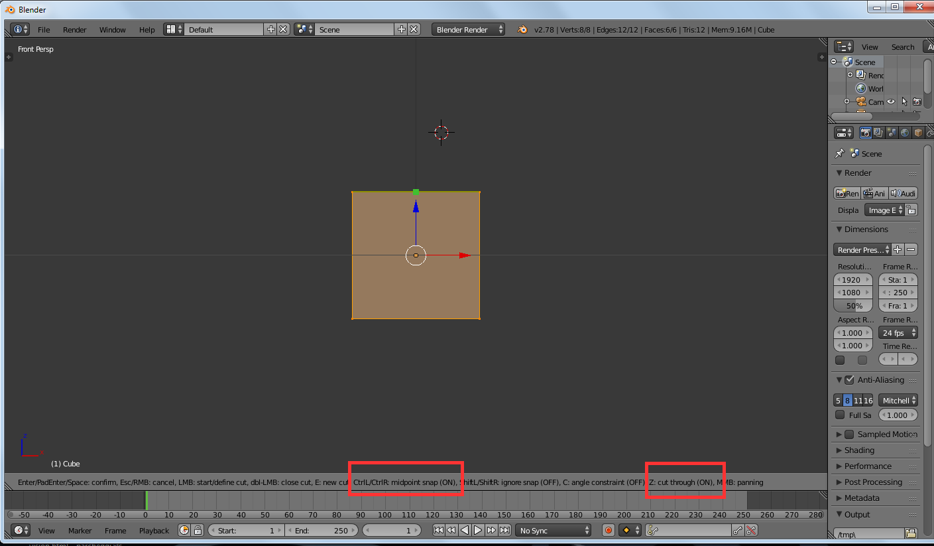
Task: Insert keyframes with key-plus icon
Action: coord(738,530)
